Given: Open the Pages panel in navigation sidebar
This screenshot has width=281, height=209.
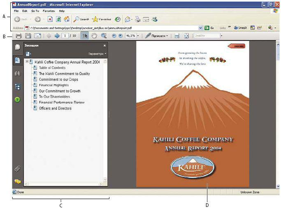Looking at the screenshot, I should click(x=18, y=47).
